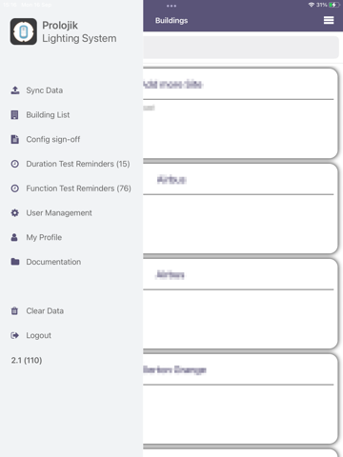Click the Function Test Reminders clock icon
The width and height of the screenshot is (343, 457).
click(15, 189)
